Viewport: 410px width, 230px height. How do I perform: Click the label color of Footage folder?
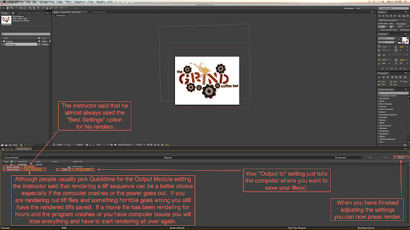[x=39, y=41]
